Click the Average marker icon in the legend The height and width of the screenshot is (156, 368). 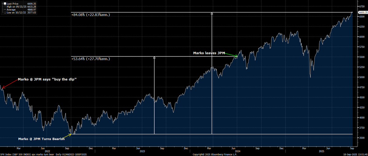pyautogui.click(x=5, y=9)
